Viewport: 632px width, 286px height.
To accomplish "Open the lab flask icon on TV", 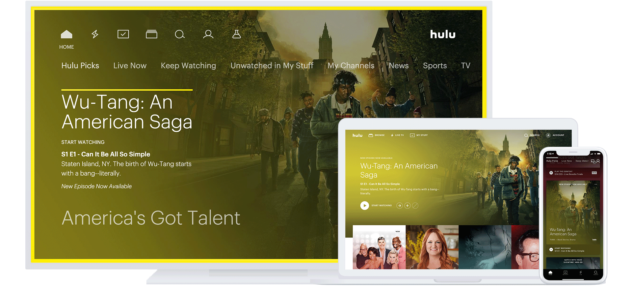I will pos(236,34).
